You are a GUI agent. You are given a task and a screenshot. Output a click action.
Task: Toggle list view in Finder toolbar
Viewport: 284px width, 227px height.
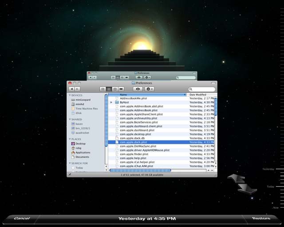click(x=109, y=89)
